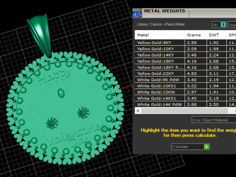236x177 pixels.
Task: Click the DWT column header
Action: 216,35
